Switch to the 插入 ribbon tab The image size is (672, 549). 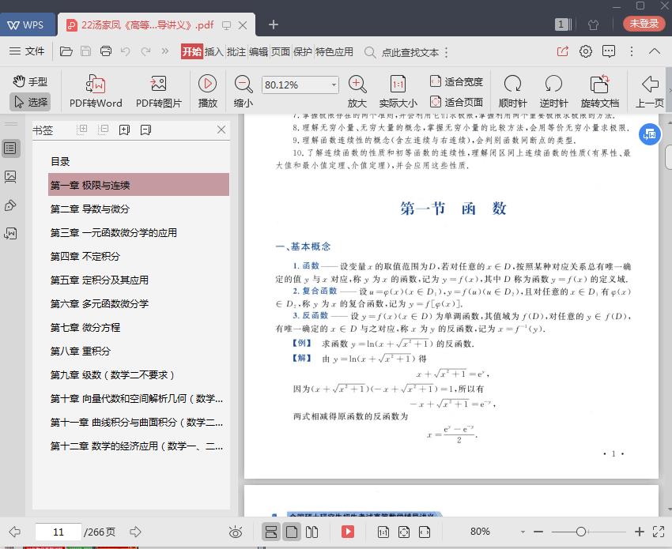(x=214, y=52)
